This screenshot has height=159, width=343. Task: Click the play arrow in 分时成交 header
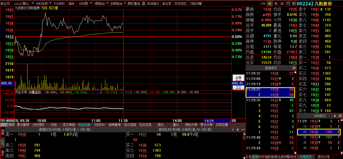[x=335, y=116]
